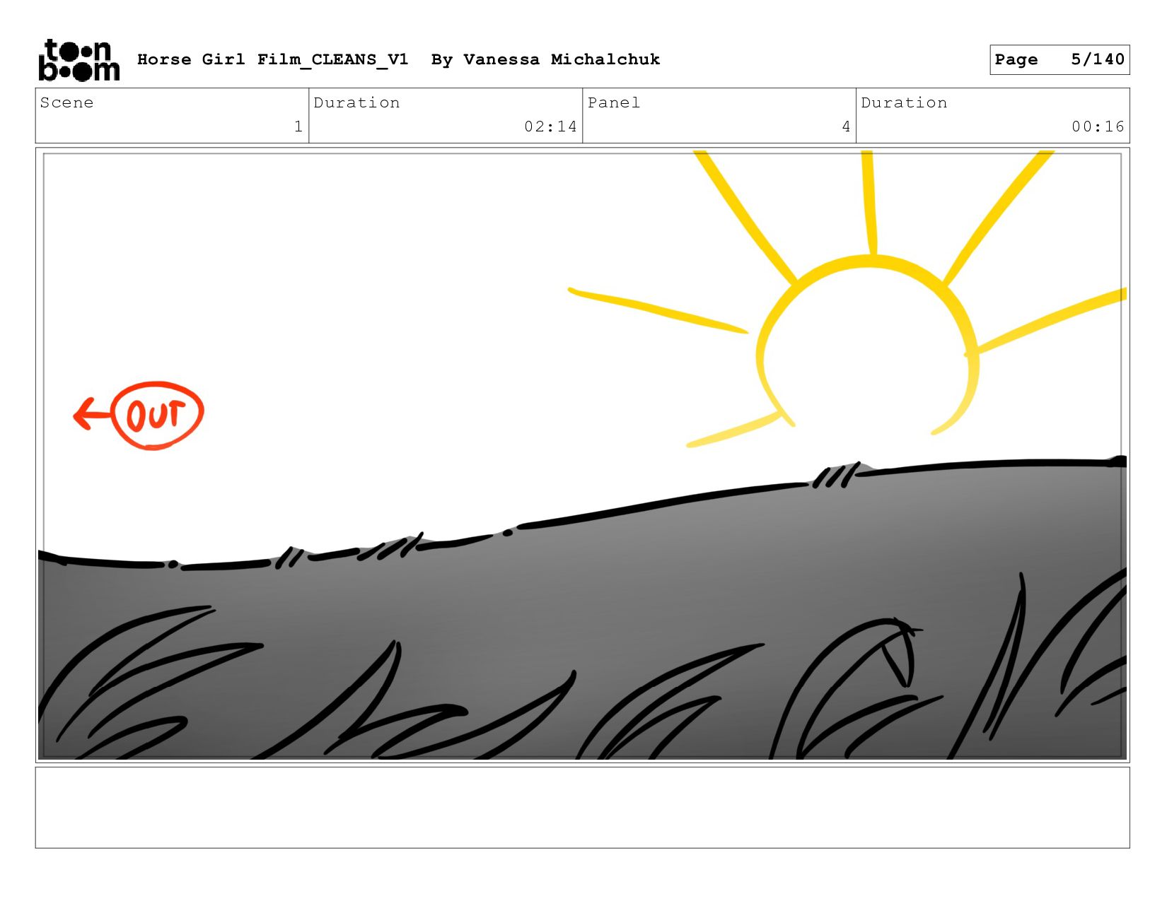
Task: Select the title text "Horse Girl Film_CLEANS_V1"
Action: coord(273,59)
